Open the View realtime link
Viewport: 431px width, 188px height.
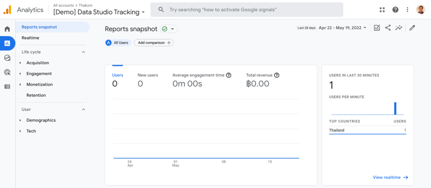coord(390,178)
